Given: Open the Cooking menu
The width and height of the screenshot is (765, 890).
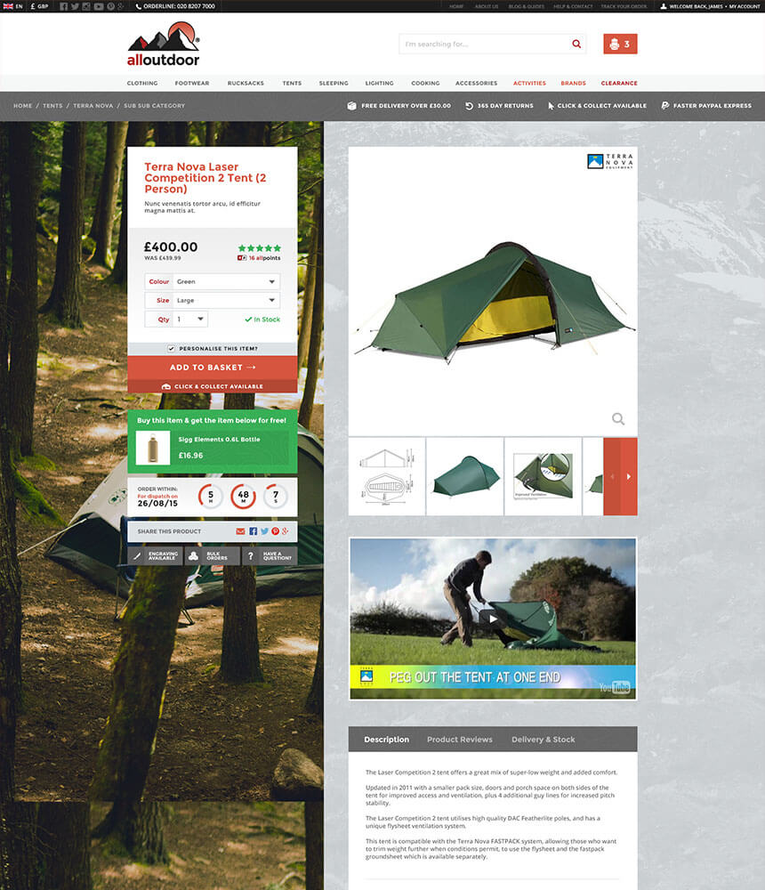Looking at the screenshot, I should (x=425, y=83).
